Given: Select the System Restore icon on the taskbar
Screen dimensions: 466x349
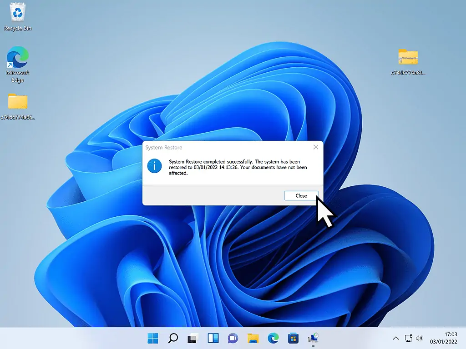Looking at the screenshot, I should click(x=313, y=338).
